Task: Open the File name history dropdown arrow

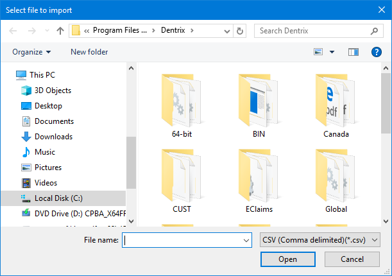Action: click(x=246, y=240)
